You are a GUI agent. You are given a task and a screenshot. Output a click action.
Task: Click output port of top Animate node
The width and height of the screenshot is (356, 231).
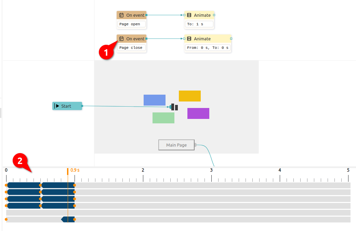214,15
